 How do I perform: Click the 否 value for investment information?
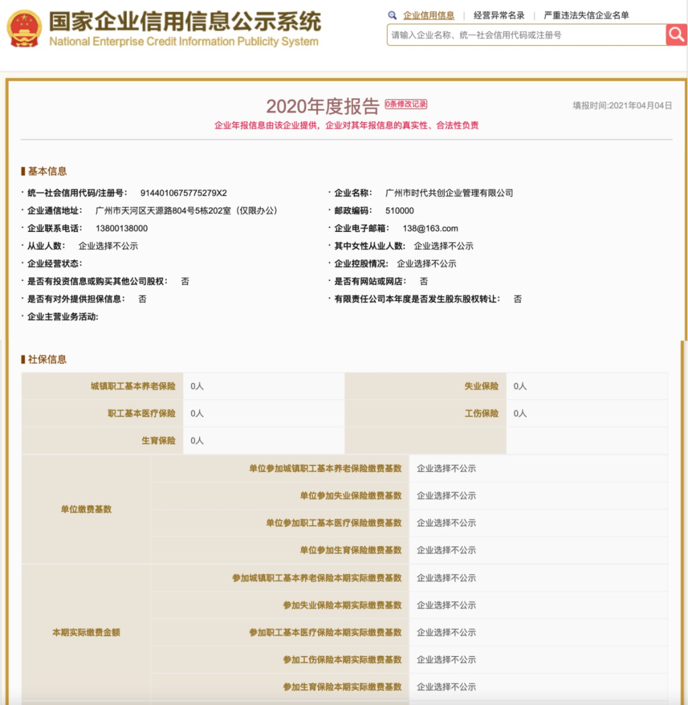[185, 281]
